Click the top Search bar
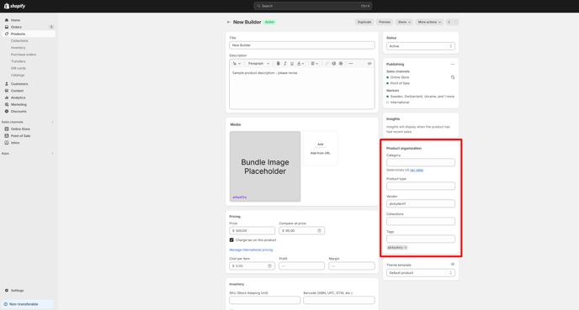579x310 pixels. coord(313,6)
